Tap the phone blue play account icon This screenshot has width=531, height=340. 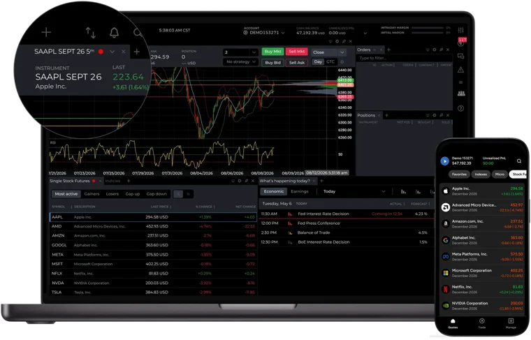point(444,161)
